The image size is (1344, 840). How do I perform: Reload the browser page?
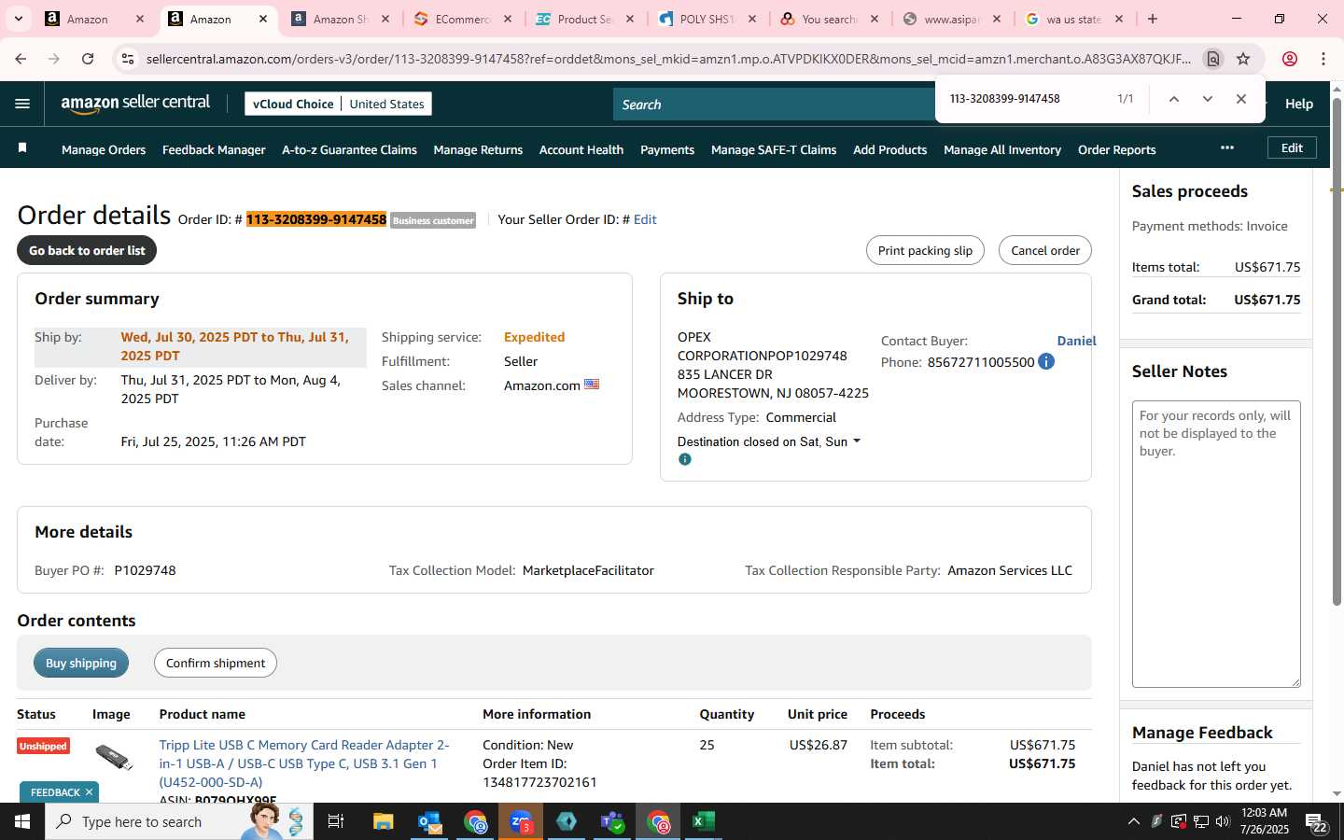click(88, 59)
